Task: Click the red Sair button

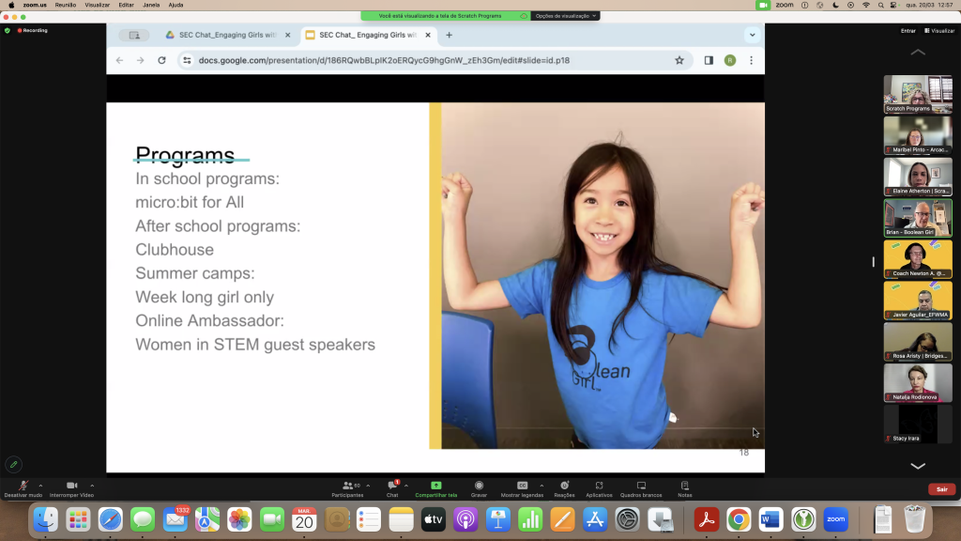Action: pyautogui.click(x=940, y=489)
